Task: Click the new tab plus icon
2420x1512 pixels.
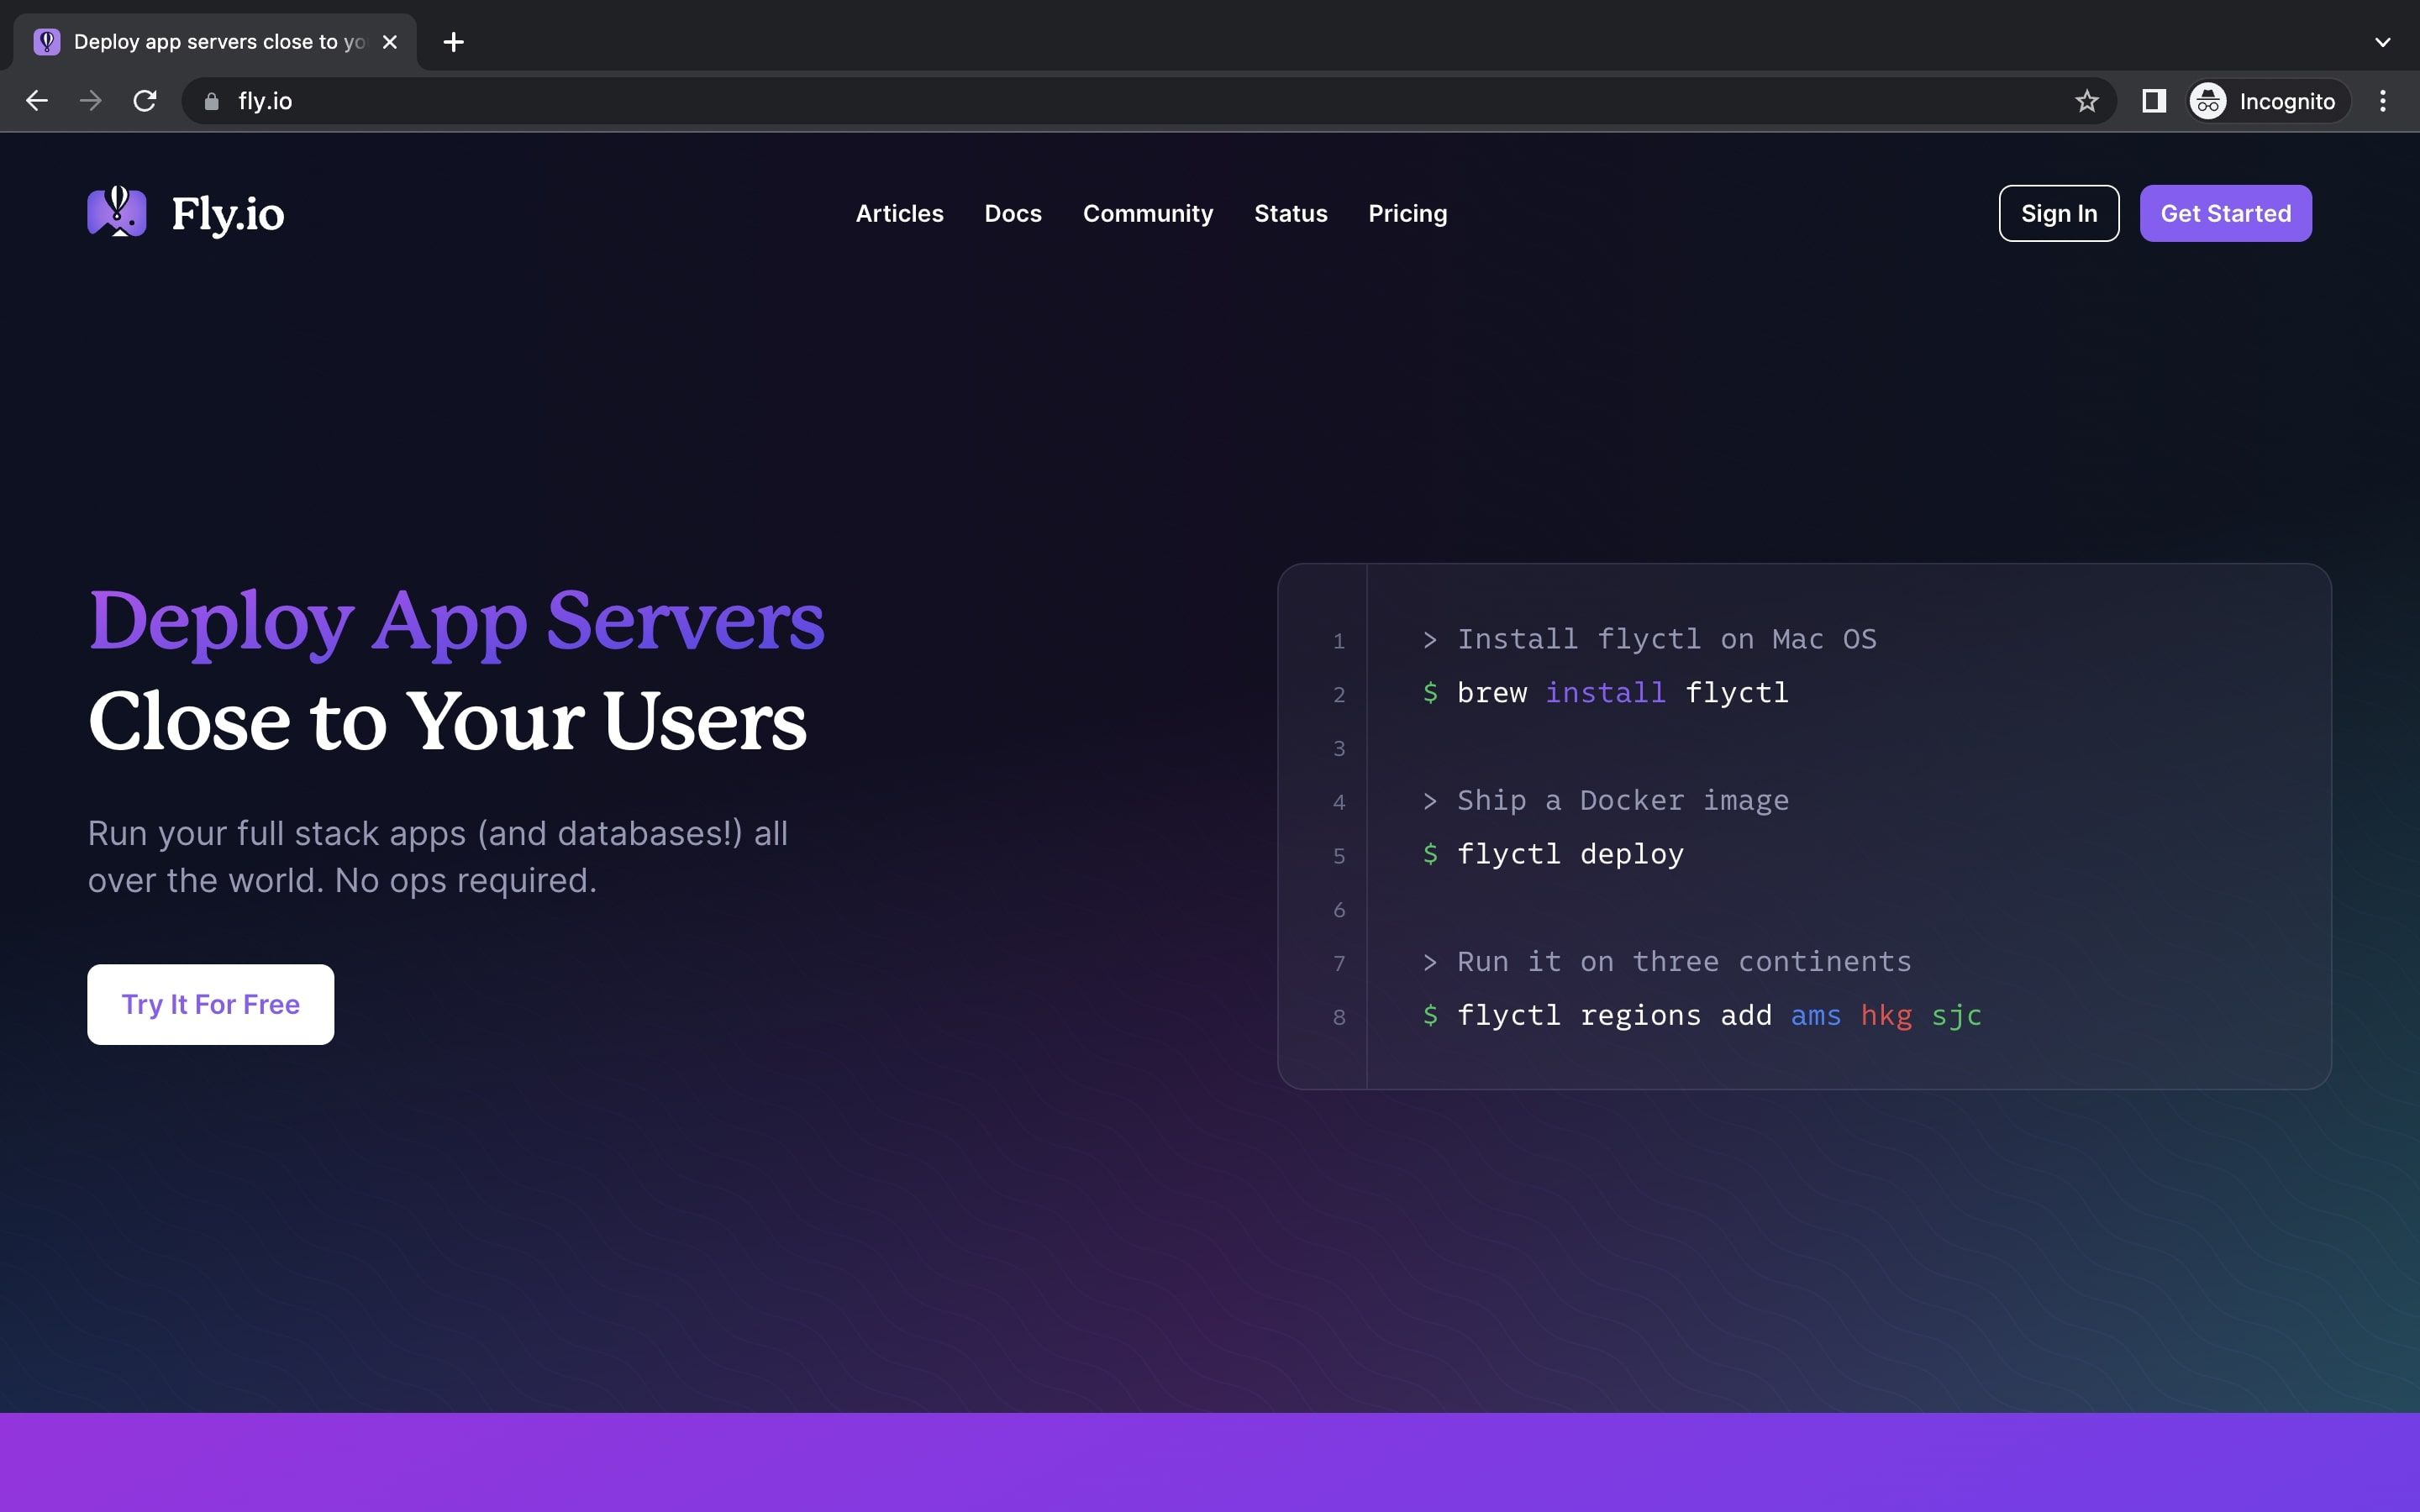Action: point(453,42)
